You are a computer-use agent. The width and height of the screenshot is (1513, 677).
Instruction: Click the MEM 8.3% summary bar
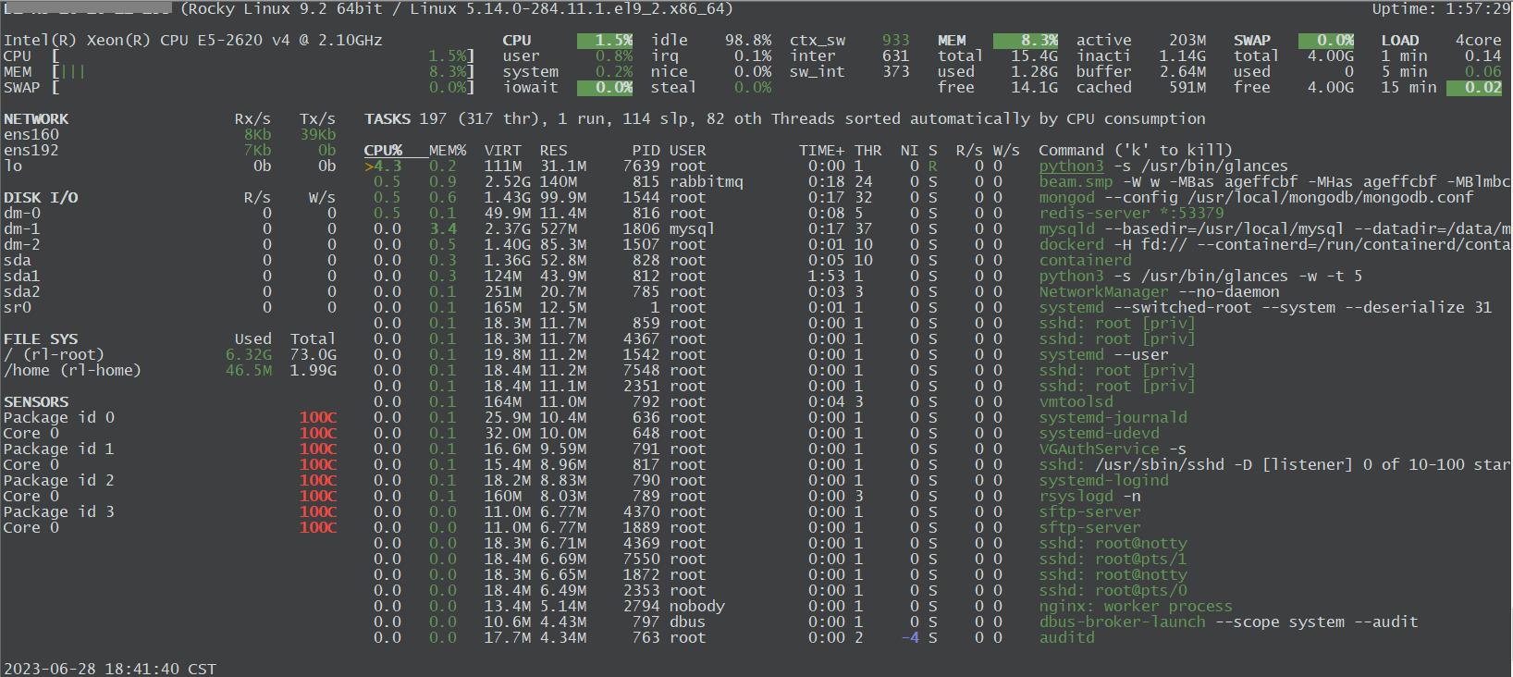point(1026,40)
